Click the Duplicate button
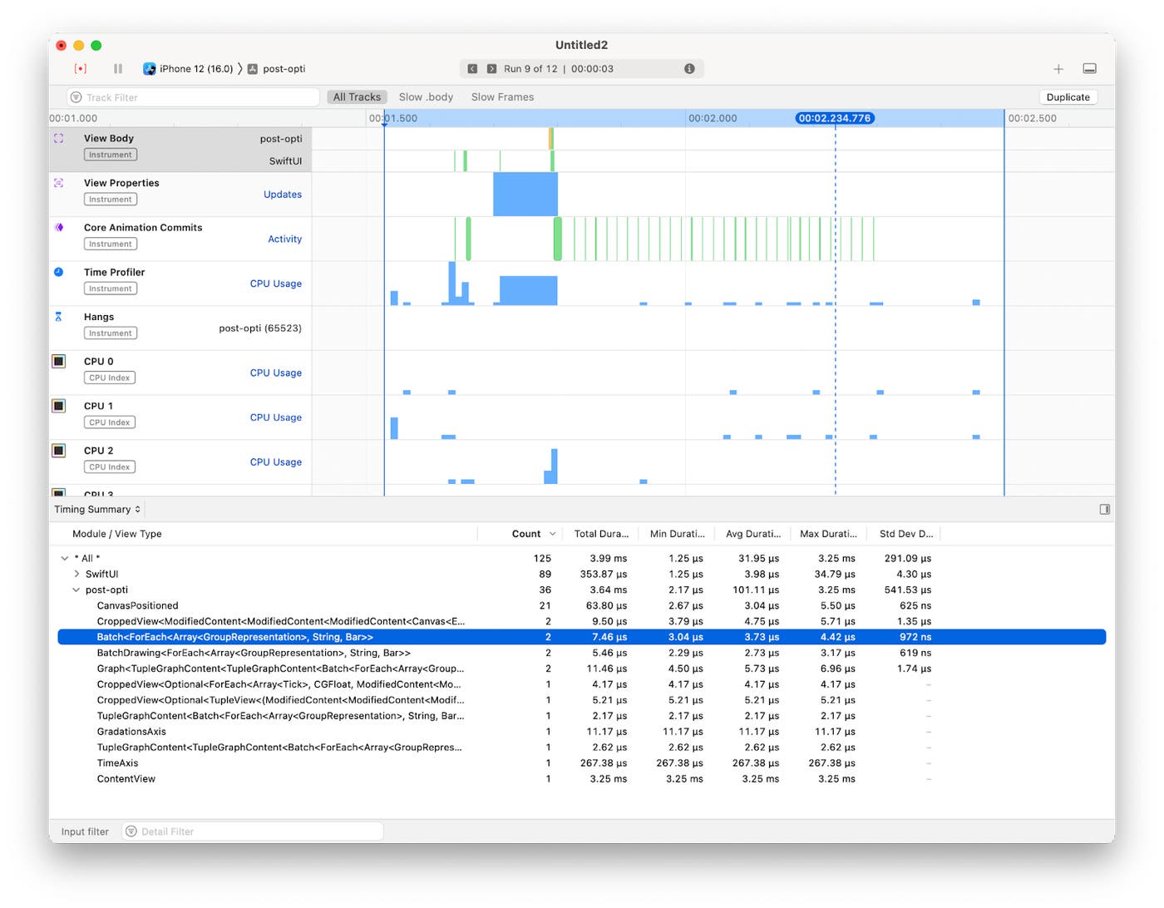This screenshot has height=908, width=1164. coord(1068,96)
